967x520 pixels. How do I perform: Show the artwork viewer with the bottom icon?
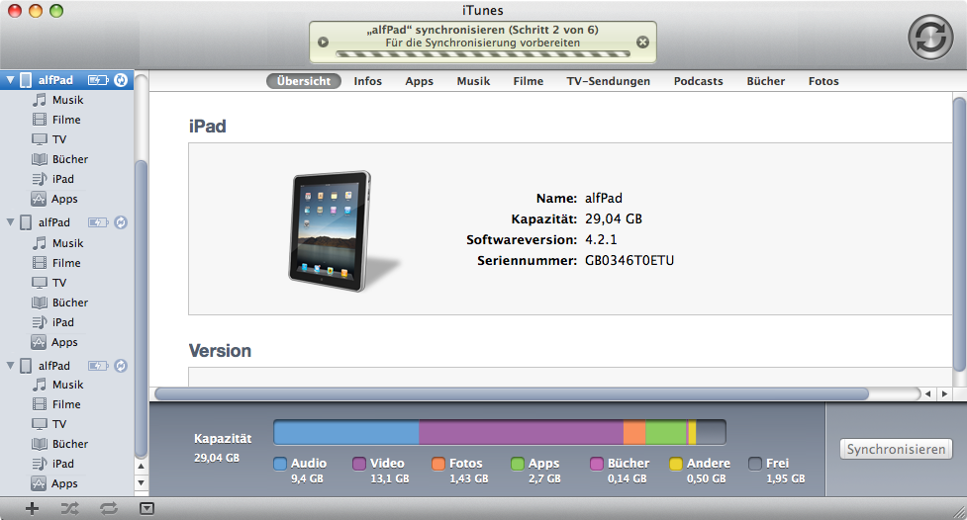point(146,508)
